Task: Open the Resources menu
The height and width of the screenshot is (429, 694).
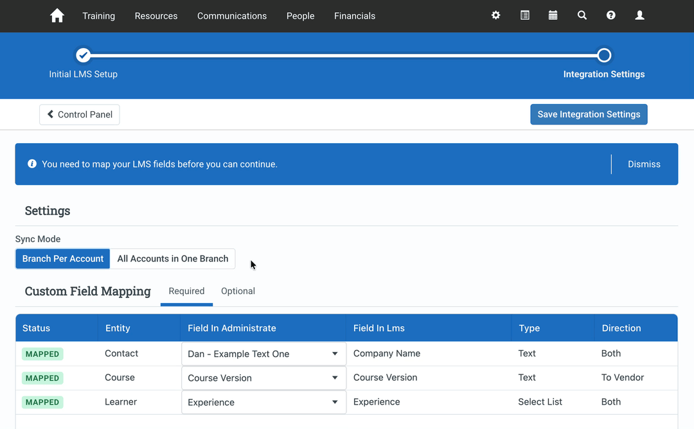Action: (x=156, y=16)
